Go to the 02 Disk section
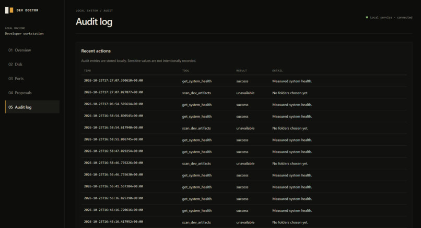Image resolution: width=421 pixels, height=228 pixels. (x=32, y=64)
